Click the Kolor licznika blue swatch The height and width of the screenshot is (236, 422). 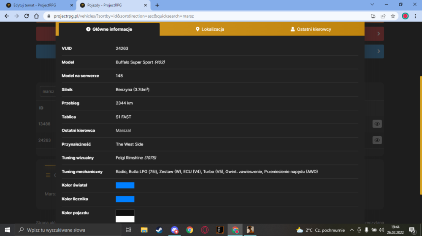click(125, 199)
